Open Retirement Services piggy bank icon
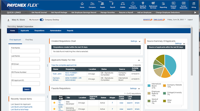 153,3
